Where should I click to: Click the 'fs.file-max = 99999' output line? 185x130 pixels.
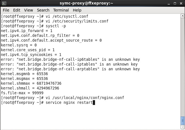[x=22, y=93]
